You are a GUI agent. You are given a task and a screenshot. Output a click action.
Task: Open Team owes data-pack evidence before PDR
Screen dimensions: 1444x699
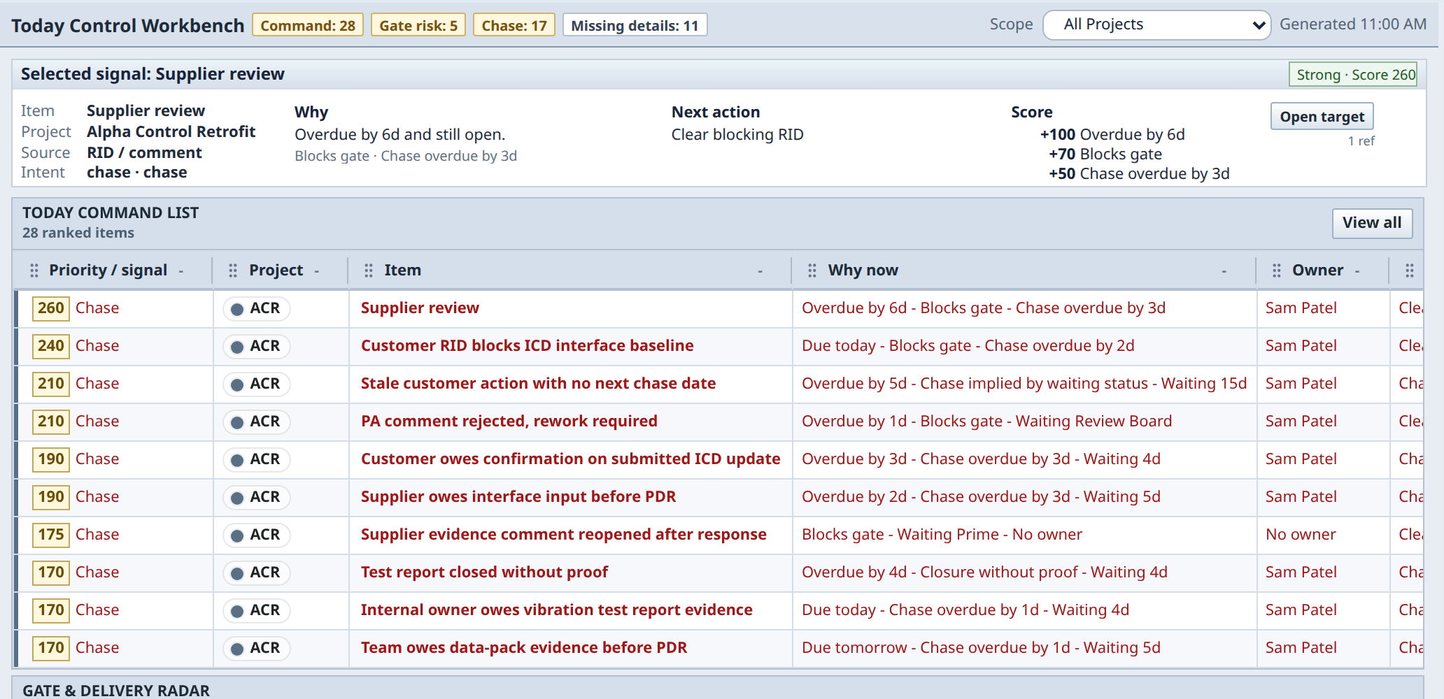(x=523, y=648)
